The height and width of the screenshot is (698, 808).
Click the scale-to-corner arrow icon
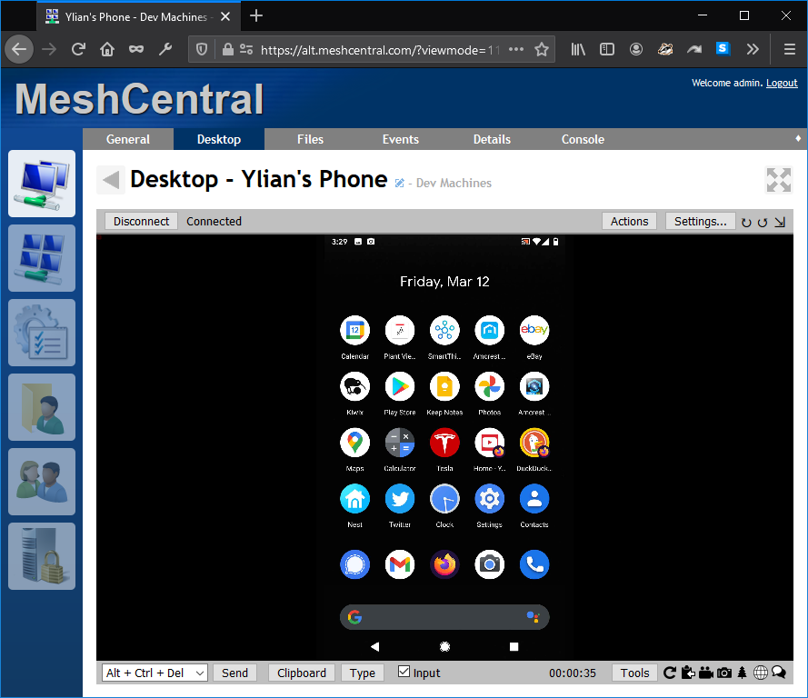780,222
